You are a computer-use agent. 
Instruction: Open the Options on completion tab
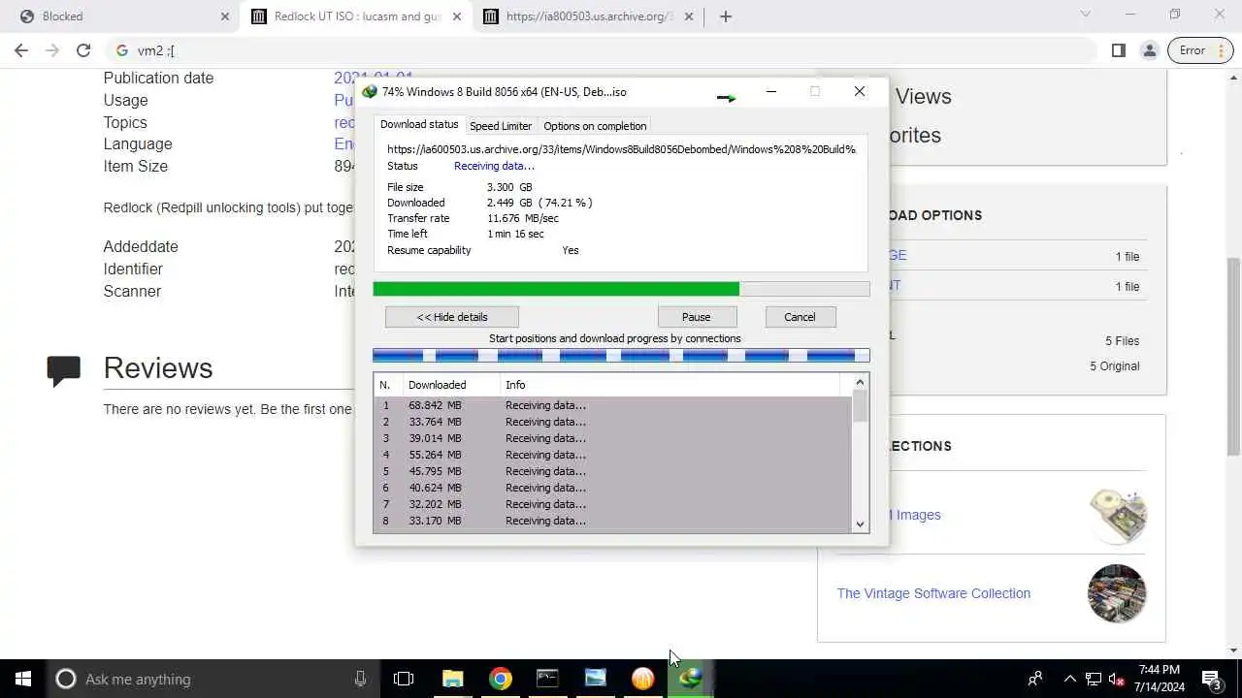pos(595,126)
